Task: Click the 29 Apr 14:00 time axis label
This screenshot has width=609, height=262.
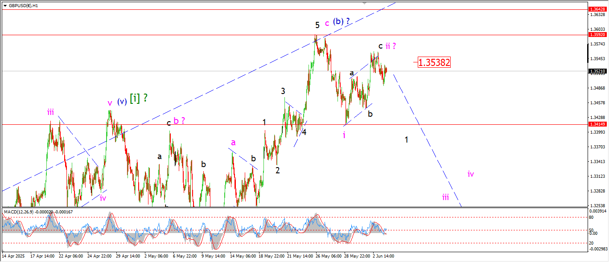Action: point(128,256)
